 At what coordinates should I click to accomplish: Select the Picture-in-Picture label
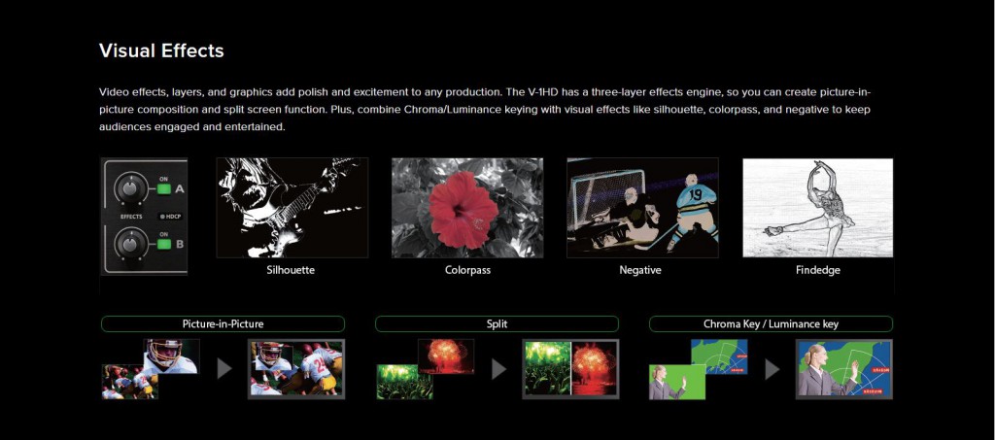pyautogui.click(x=223, y=323)
